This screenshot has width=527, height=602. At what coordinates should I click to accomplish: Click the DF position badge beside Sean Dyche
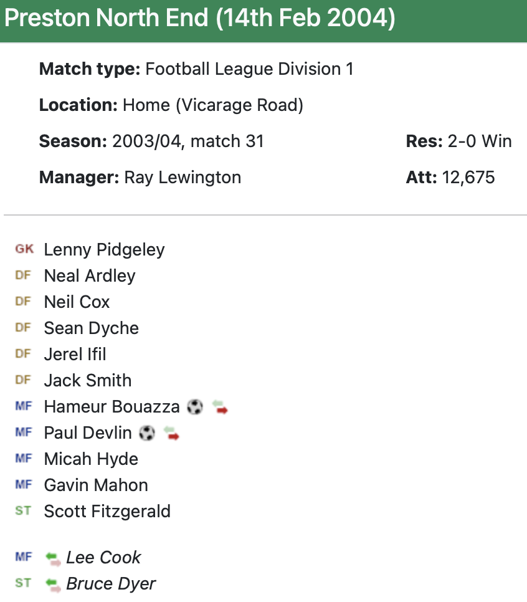(x=23, y=328)
